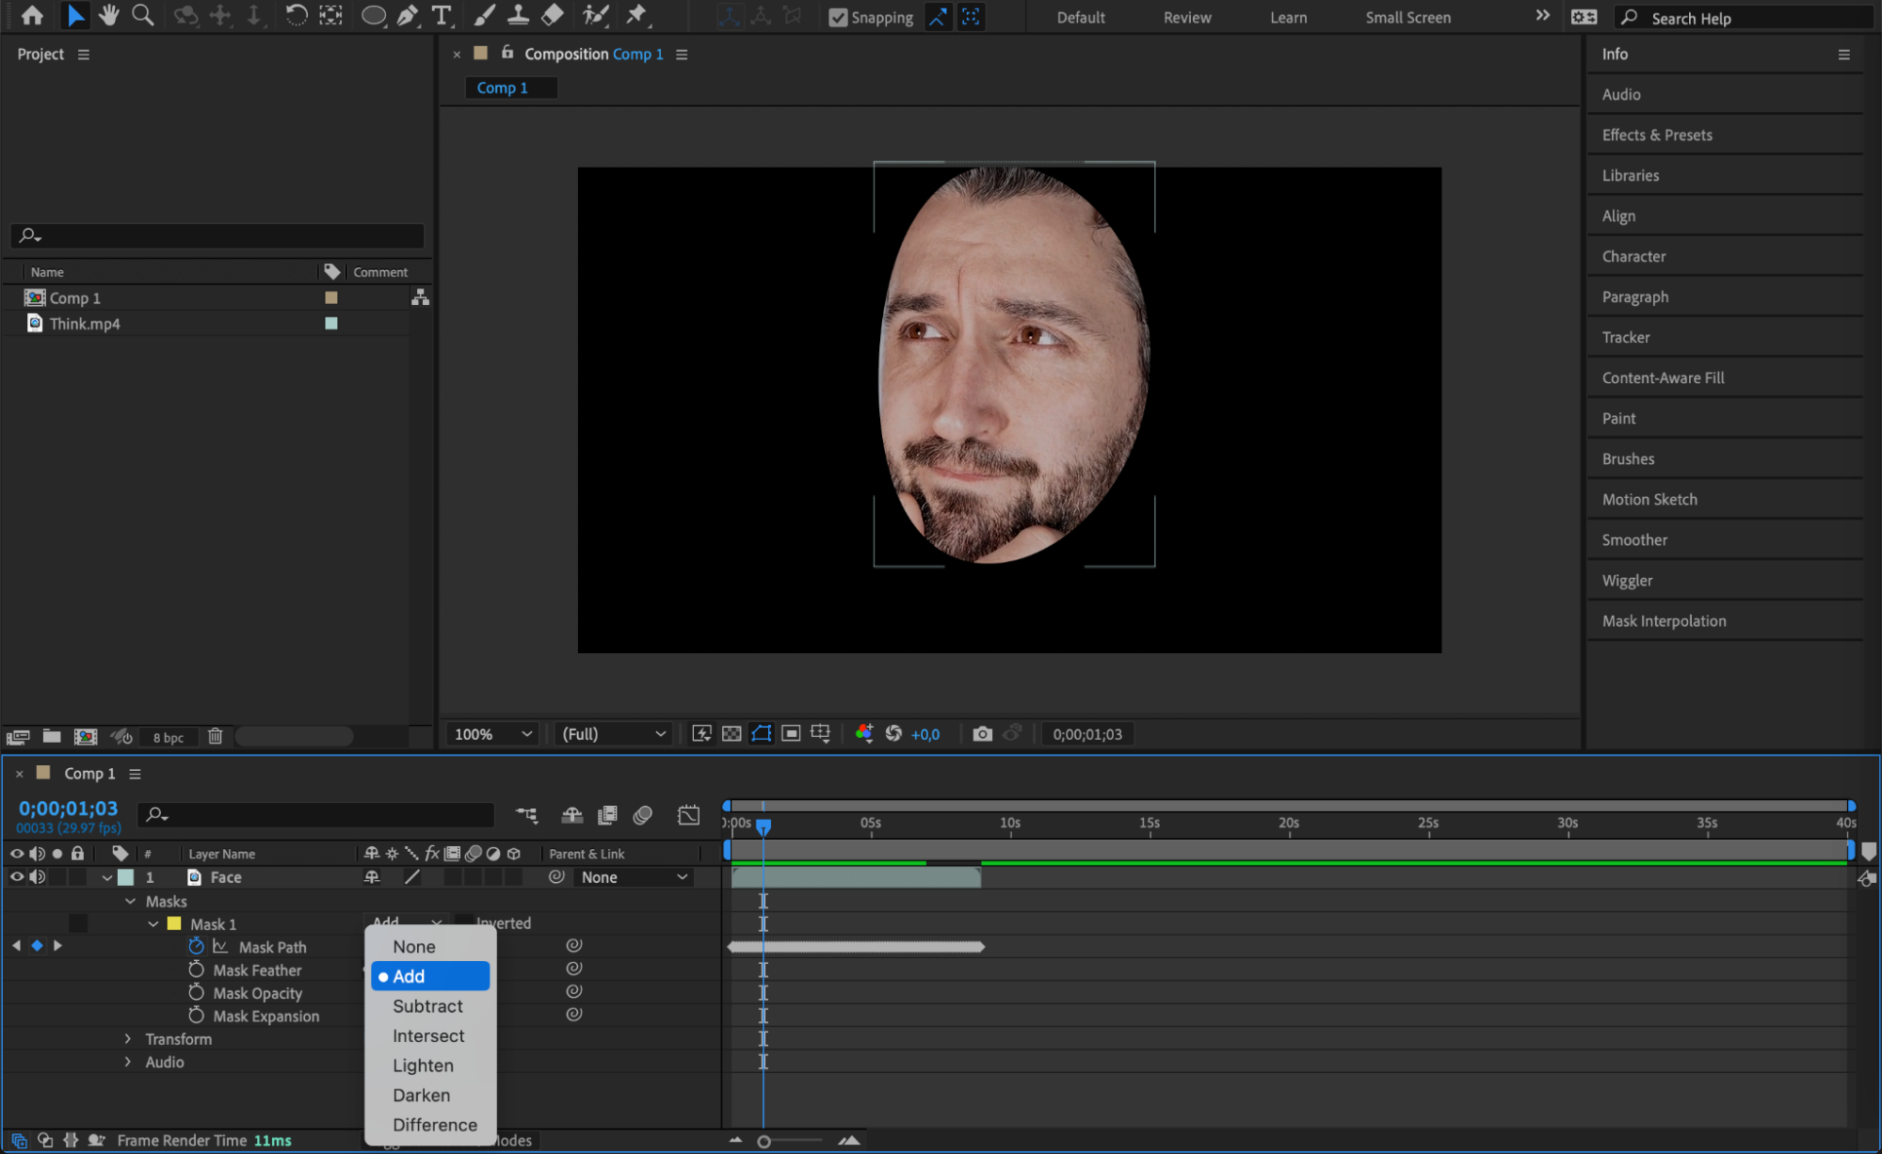Open the Parent None dropdown

[634, 877]
